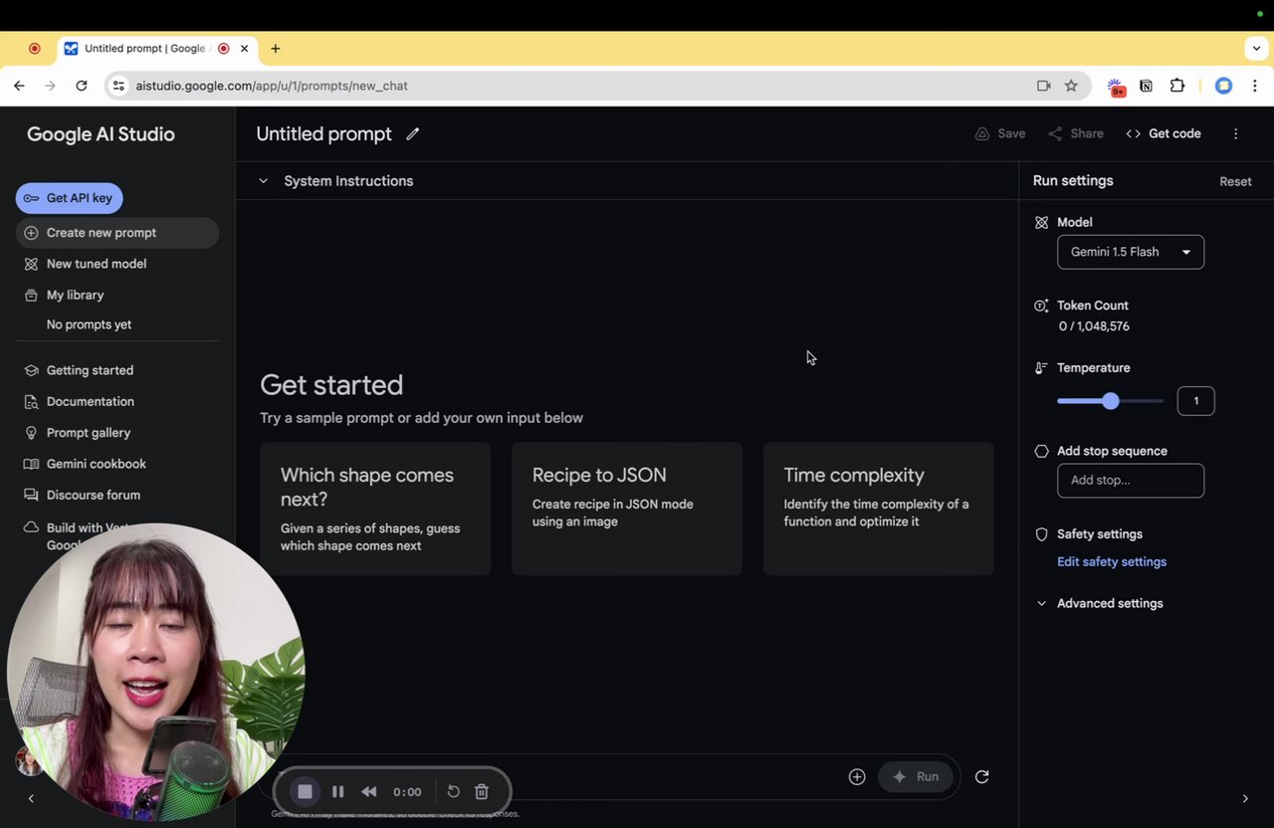Stop the screen recording

pyautogui.click(x=306, y=792)
